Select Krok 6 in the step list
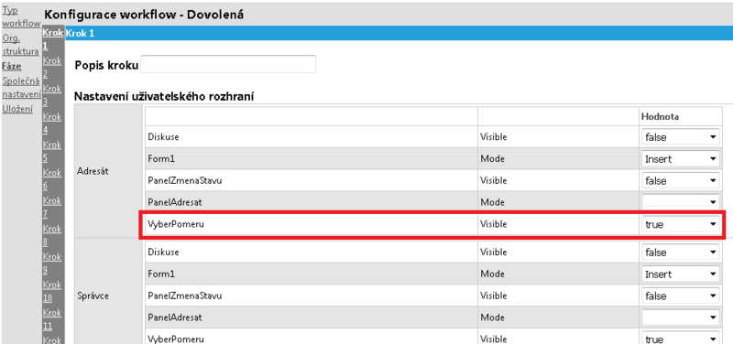 52,178
